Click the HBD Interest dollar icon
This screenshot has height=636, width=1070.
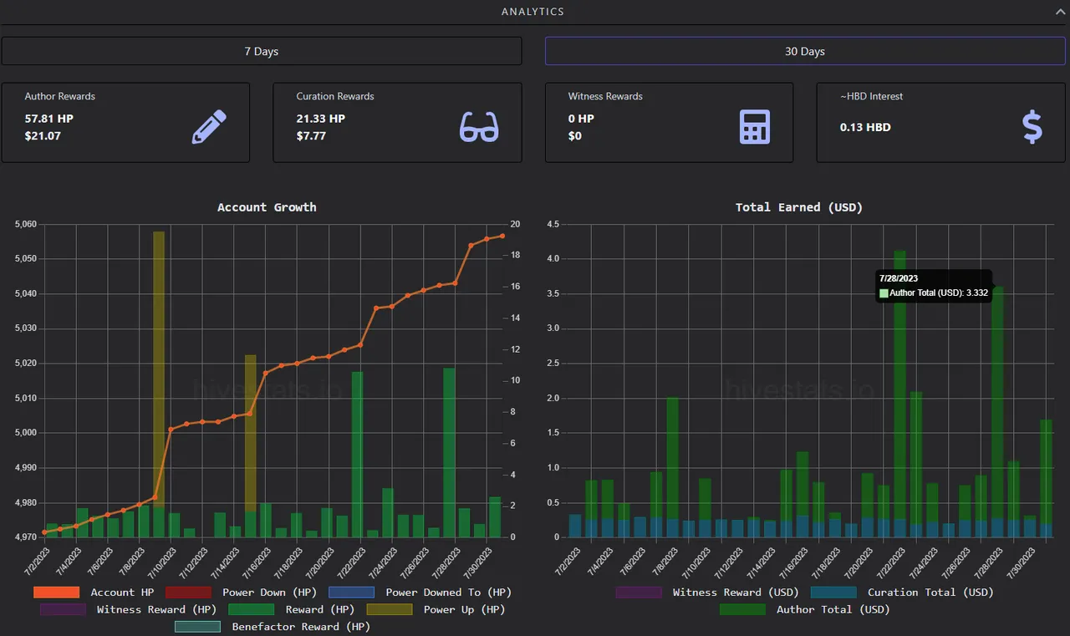point(1032,127)
